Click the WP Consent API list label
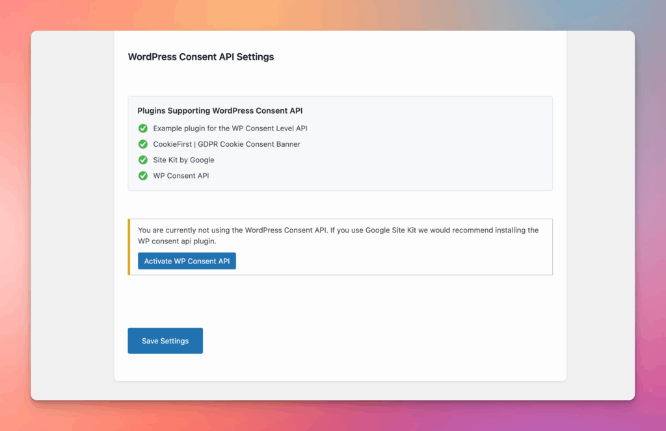This screenshot has height=431, width=666. coord(181,176)
